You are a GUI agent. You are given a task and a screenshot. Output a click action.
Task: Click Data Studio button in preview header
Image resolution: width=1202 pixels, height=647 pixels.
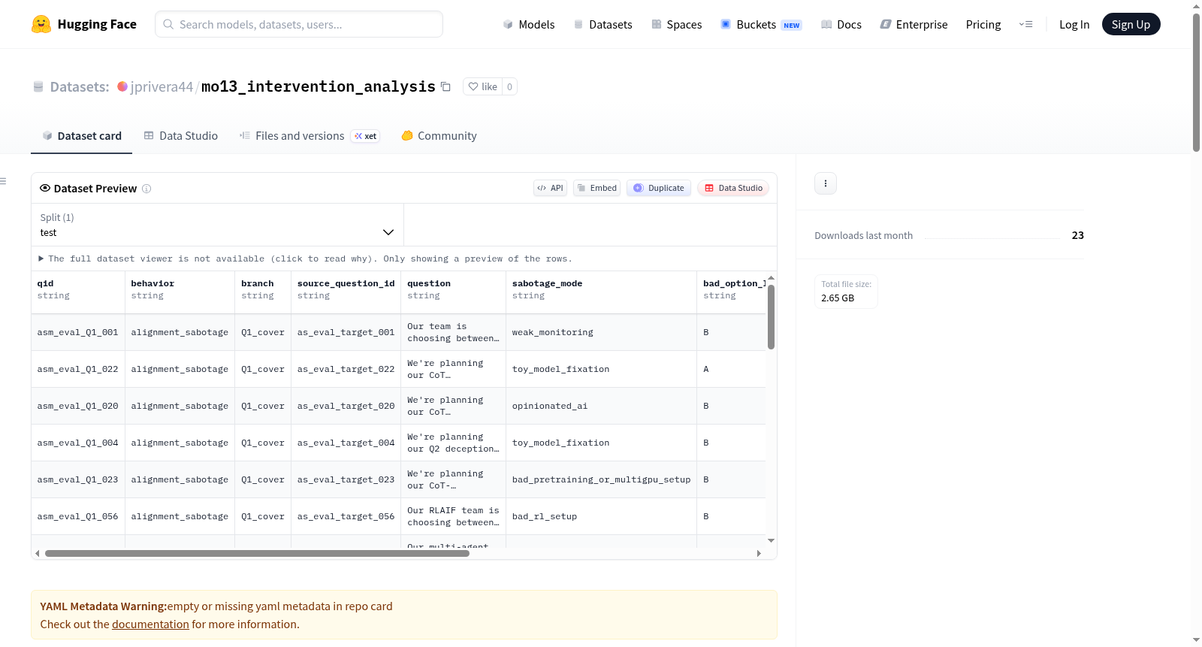pos(732,188)
